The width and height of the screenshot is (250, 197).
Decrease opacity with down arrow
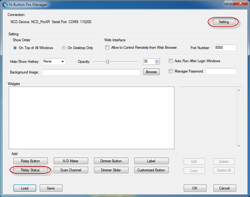coord(157,63)
